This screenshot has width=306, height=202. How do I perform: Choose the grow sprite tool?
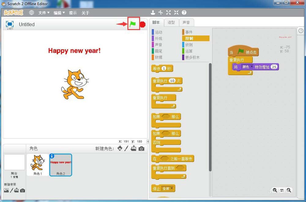click(x=168, y=13)
